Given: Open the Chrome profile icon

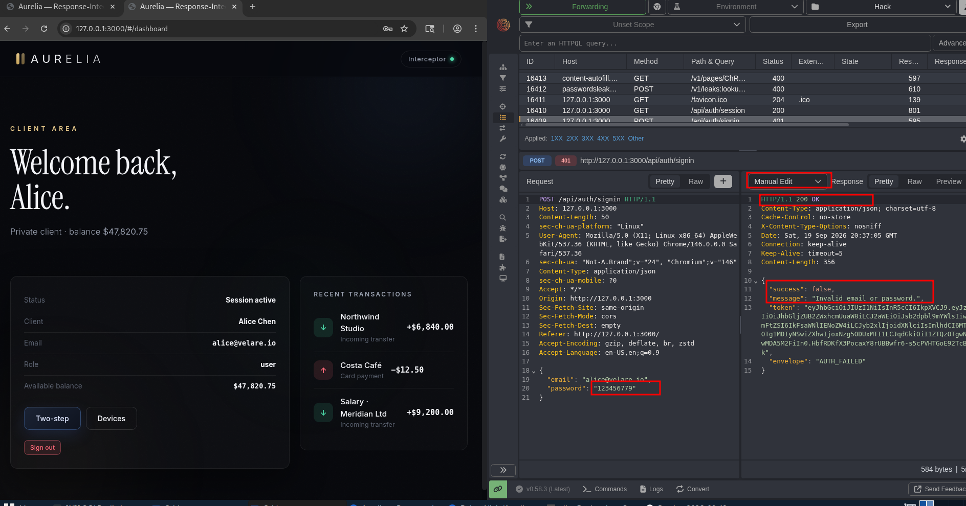Looking at the screenshot, I should tap(457, 29).
